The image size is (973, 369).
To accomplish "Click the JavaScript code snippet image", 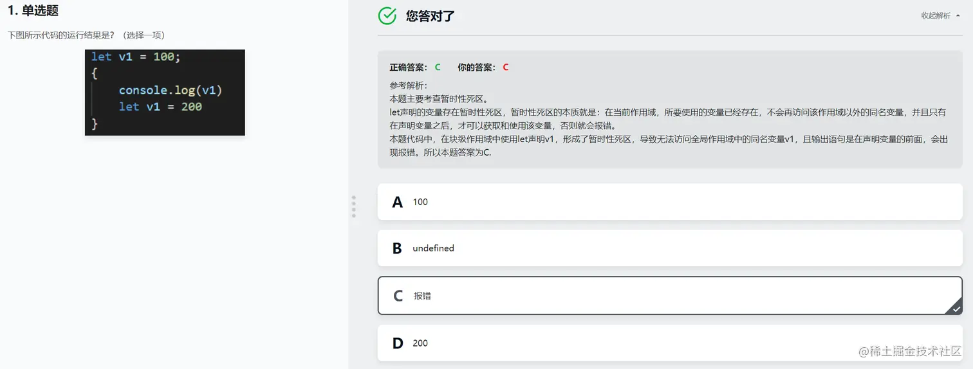I will pyautogui.click(x=165, y=92).
